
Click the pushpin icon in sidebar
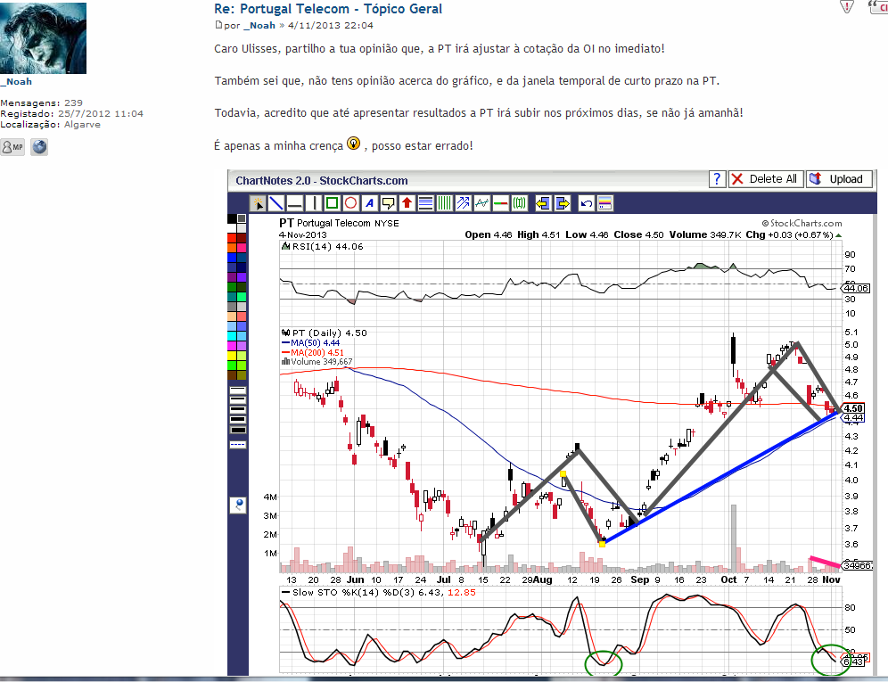tap(238, 504)
